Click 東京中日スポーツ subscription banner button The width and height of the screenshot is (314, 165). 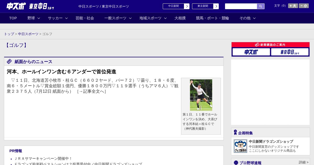(x=290, y=52)
